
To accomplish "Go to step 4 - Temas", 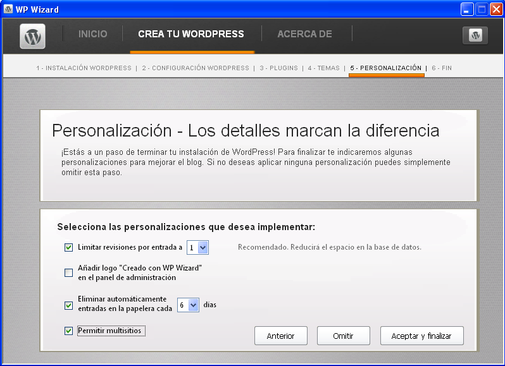I will coord(323,68).
